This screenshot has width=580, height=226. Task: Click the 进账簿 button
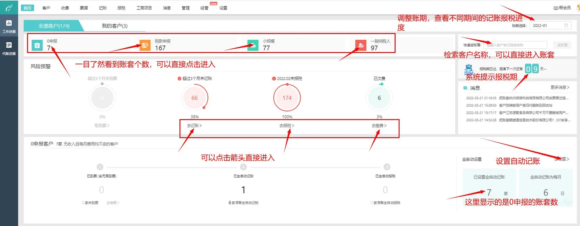(x=562, y=45)
